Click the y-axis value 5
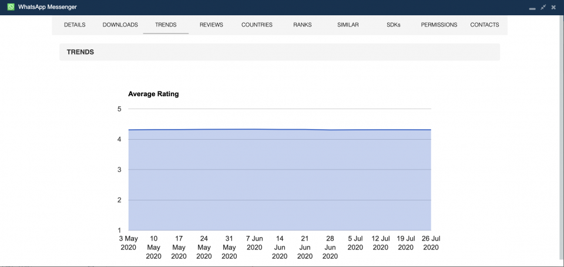This screenshot has height=267, width=564. [x=119, y=109]
